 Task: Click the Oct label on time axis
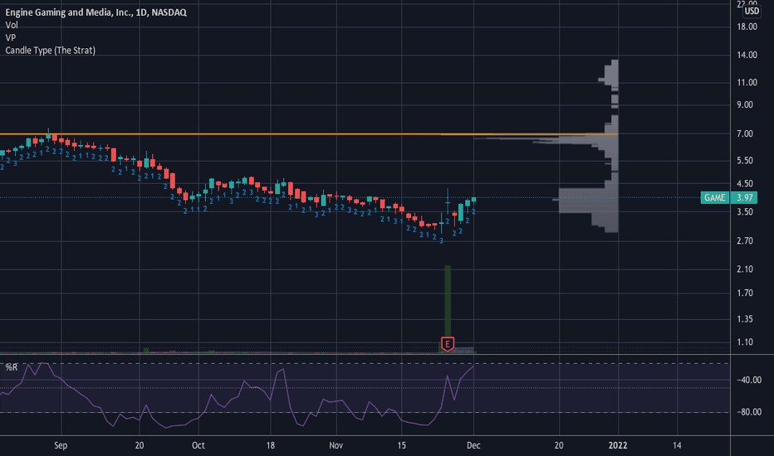(x=198, y=445)
